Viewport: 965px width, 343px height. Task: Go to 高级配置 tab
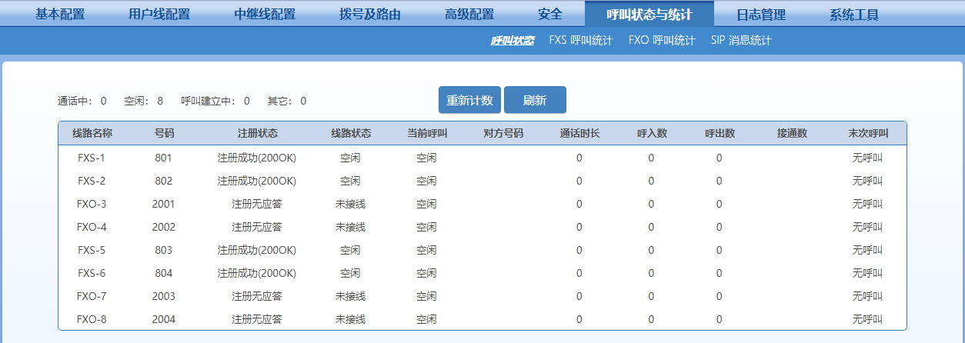point(469,15)
